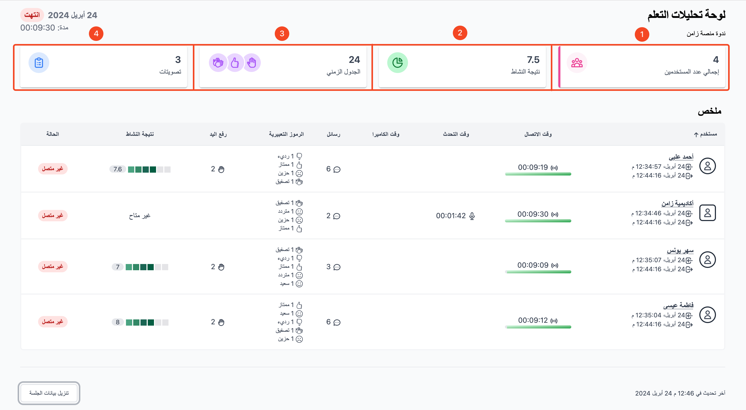Click the avatar icon of أحمد علبي
This screenshot has width=746, height=410.
[707, 166]
